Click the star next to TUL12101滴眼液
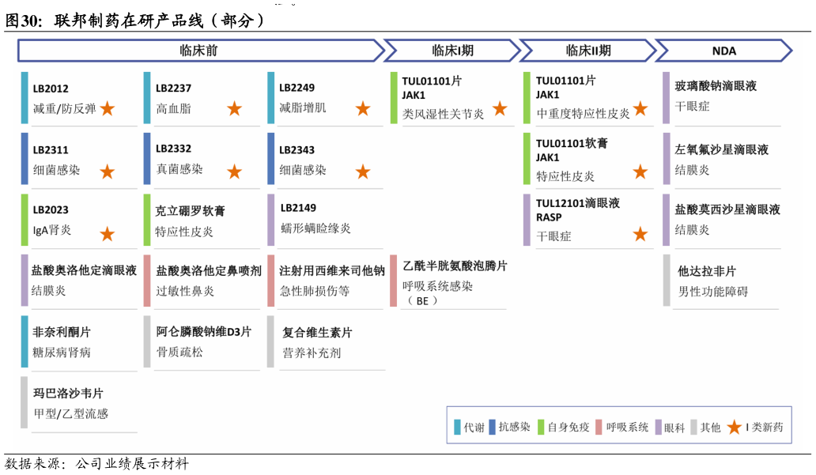Image resolution: width=816 pixels, height=475 pixels. 640,235
